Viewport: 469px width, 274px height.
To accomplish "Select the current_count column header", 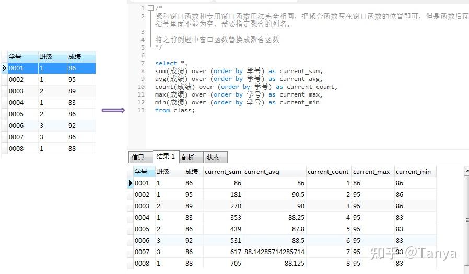I will click(x=329, y=172).
